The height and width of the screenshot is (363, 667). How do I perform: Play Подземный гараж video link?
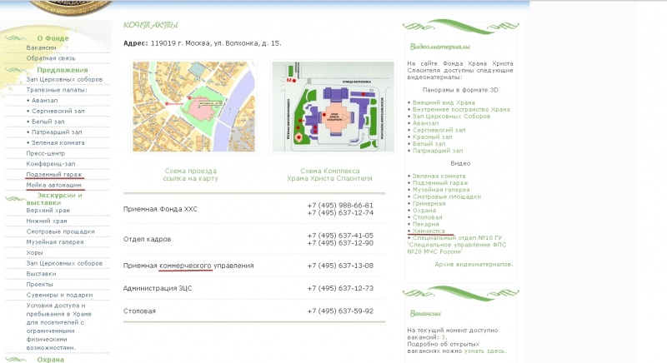(440, 183)
